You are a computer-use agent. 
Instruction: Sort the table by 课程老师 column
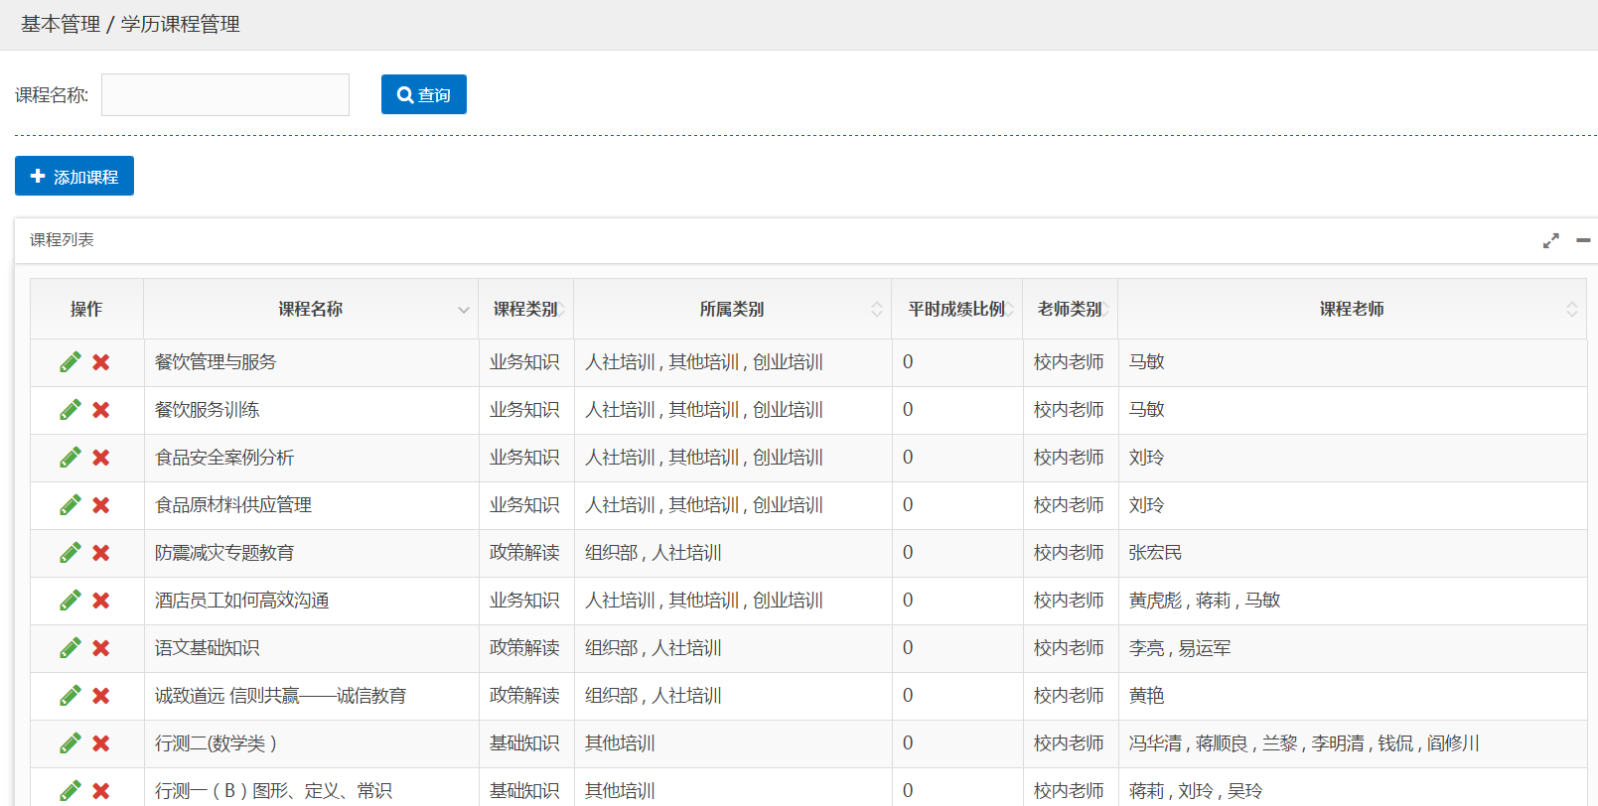point(1352,310)
